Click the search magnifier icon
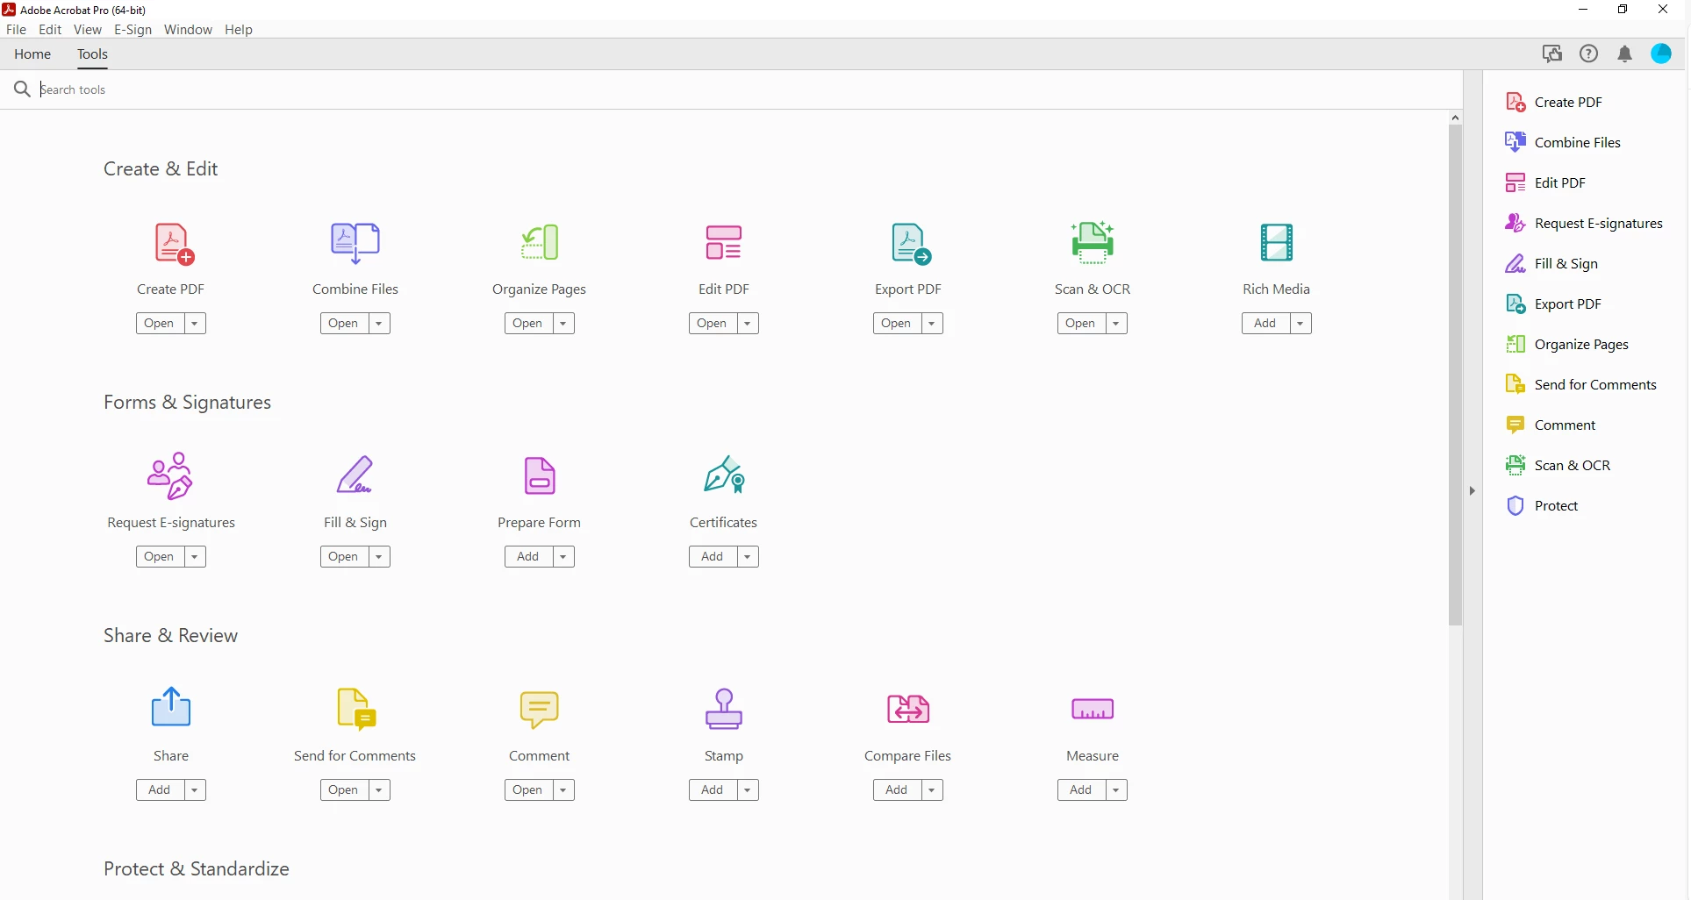This screenshot has width=1691, height=900. (x=22, y=89)
